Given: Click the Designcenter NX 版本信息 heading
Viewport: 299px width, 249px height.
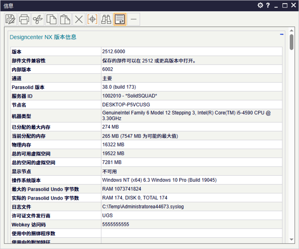Looking at the screenshot, I should pyautogui.click(x=43, y=37).
